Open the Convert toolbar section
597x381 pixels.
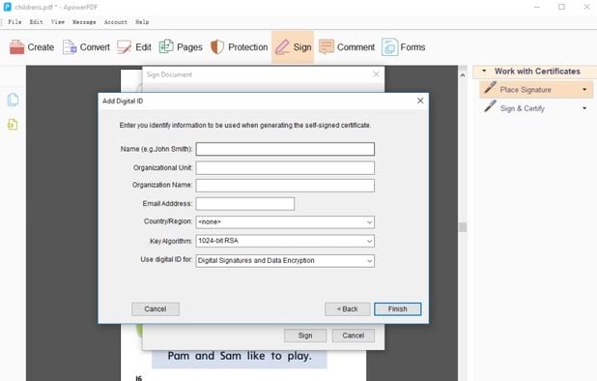(86, 47)
